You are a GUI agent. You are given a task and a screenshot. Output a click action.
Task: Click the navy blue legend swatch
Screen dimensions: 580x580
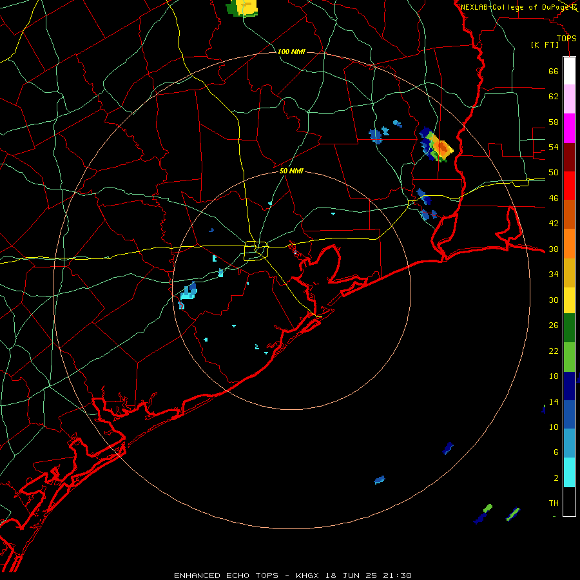click(569, 386)
